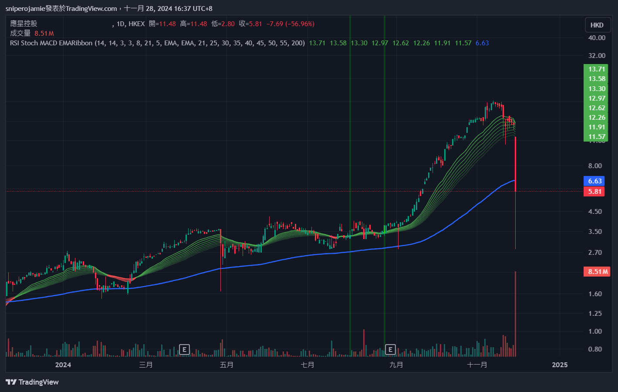Click the blue 6.63 value in indicator legend
The width and height of the screenshot is (618, 392).
click(482, 43)
